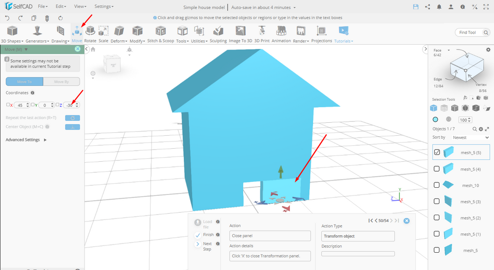Open the Animation tool

[x=281, y=34]
